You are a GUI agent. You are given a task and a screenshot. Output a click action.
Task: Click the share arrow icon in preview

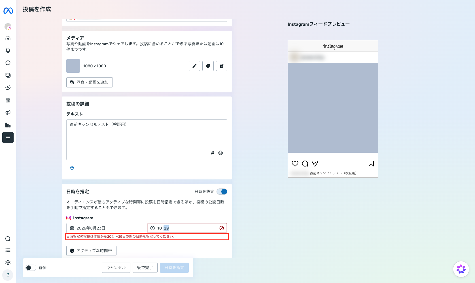pos(315,164)
